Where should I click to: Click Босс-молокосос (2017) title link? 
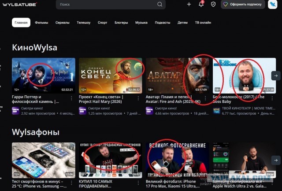click(238, 99)
